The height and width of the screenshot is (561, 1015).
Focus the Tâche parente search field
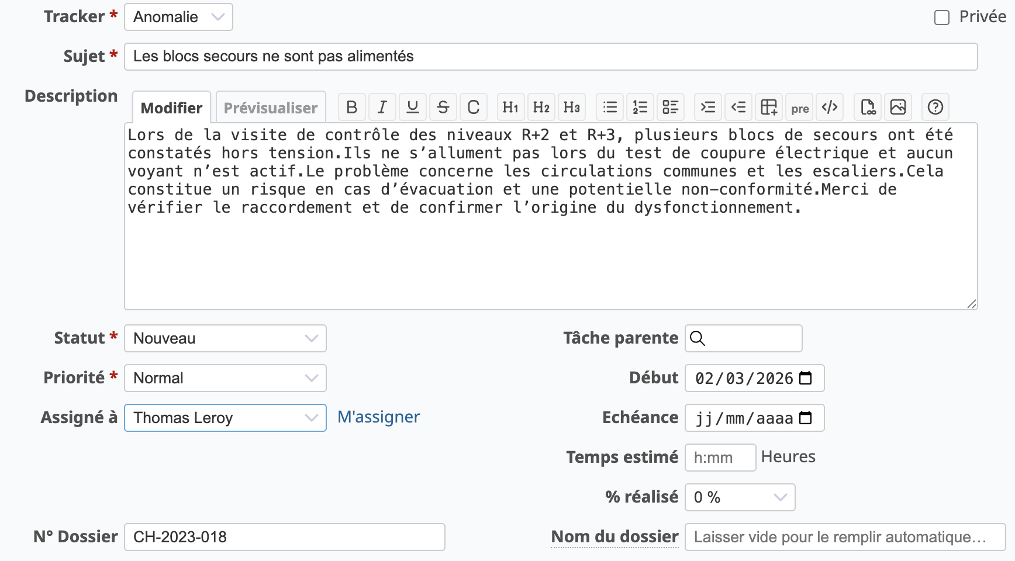743,338
